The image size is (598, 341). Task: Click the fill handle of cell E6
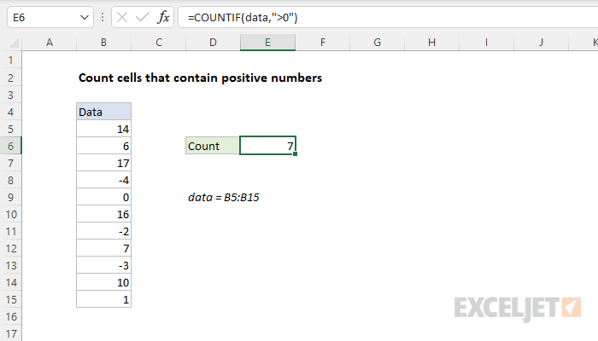296,153
